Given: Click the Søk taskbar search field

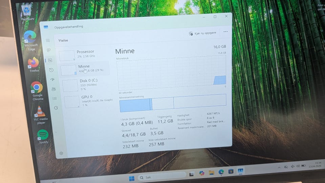Looking at the screenshot, I should (162, 177).
